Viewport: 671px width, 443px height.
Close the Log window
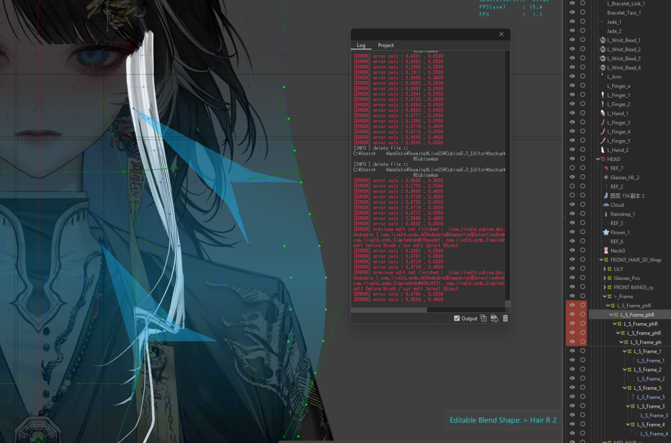[x=502, y=34]
